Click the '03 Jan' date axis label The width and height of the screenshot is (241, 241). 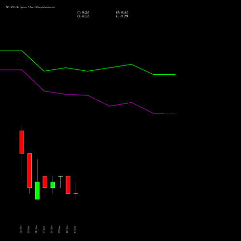[x=28, y=229]
